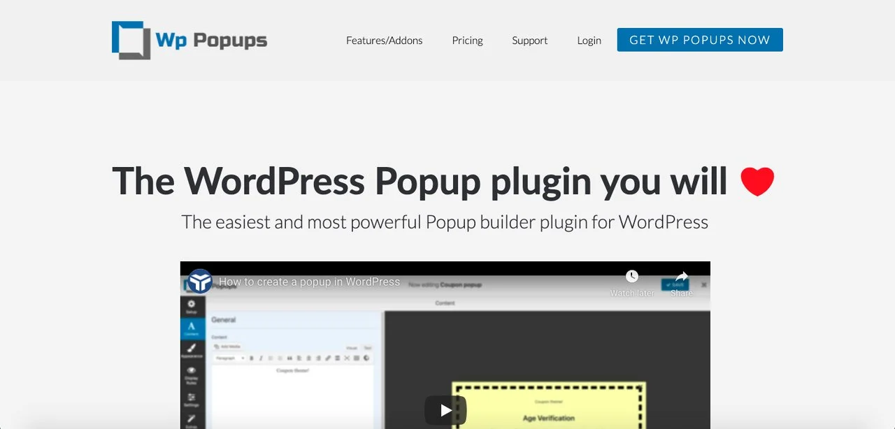Click the red heart icon in headline

757,182
